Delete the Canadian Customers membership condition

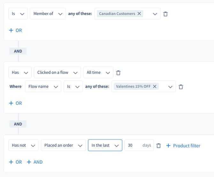pos(165,14)
